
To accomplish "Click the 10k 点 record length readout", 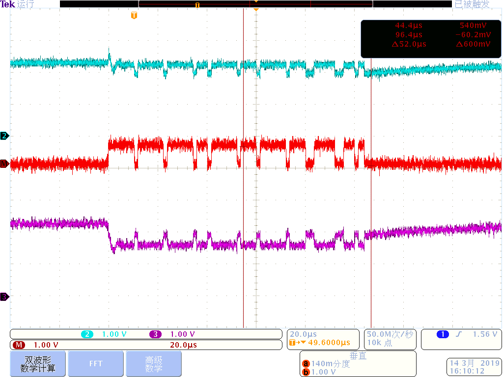I will [x=380, y=343].
